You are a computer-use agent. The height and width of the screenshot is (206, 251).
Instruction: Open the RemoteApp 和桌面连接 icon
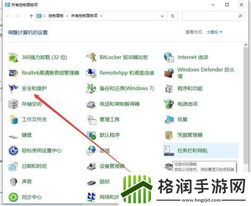click(x=91, y=73)
